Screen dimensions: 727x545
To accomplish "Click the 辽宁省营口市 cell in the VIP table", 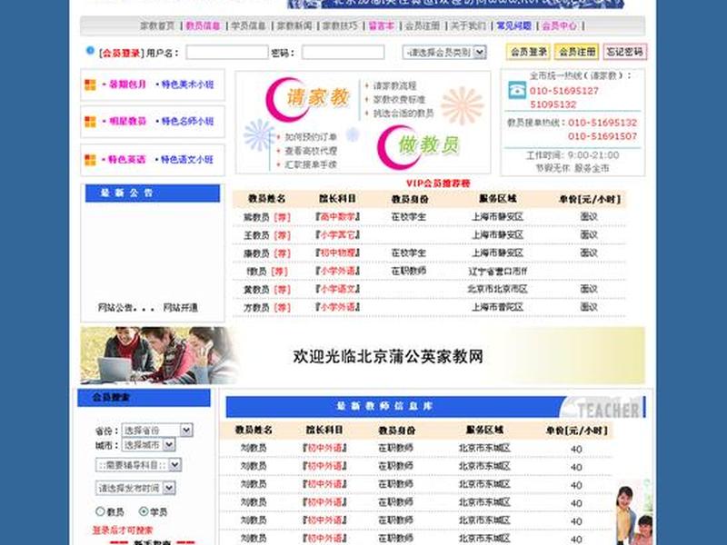I will 497,271.
